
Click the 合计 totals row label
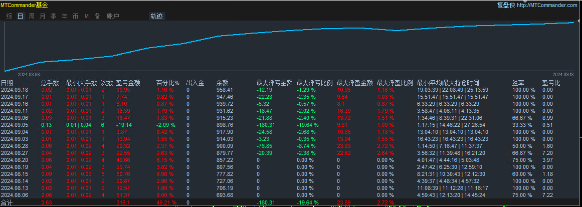[7, 202]
